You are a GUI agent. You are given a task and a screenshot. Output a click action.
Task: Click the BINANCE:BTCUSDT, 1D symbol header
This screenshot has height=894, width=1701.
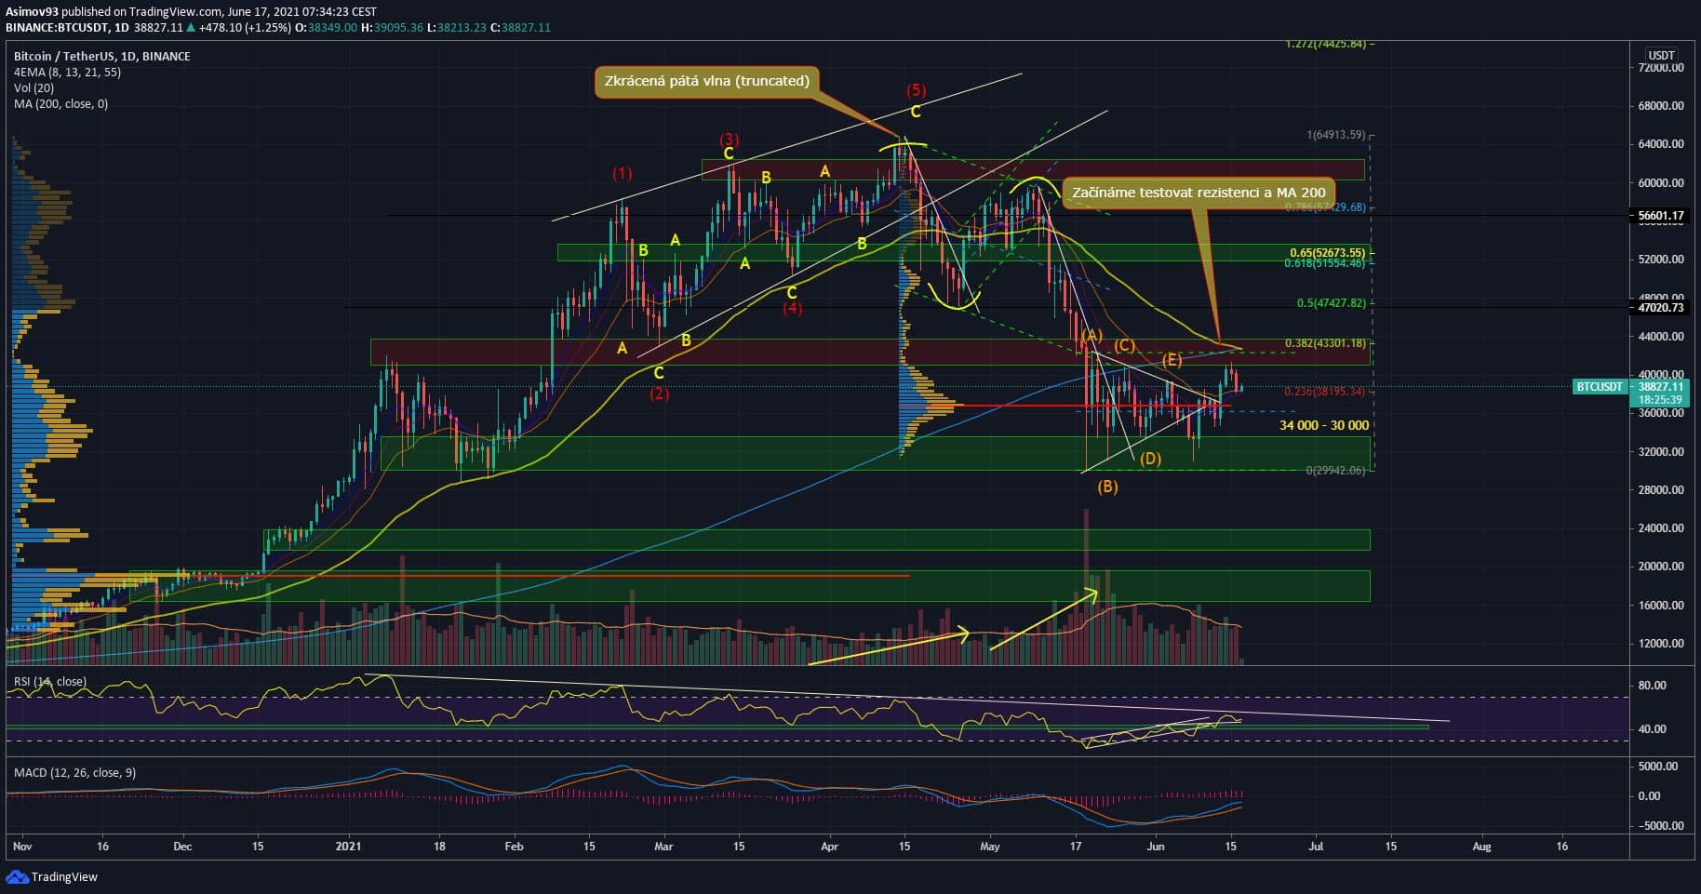pyautogui.click(x=67, y=28)
